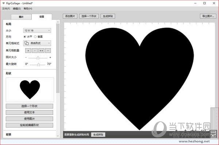The width and height of the screenshot is (219, 145).
Task: Open the 大小 12 X 16 dropdown
Action: (x=37, y=30)
